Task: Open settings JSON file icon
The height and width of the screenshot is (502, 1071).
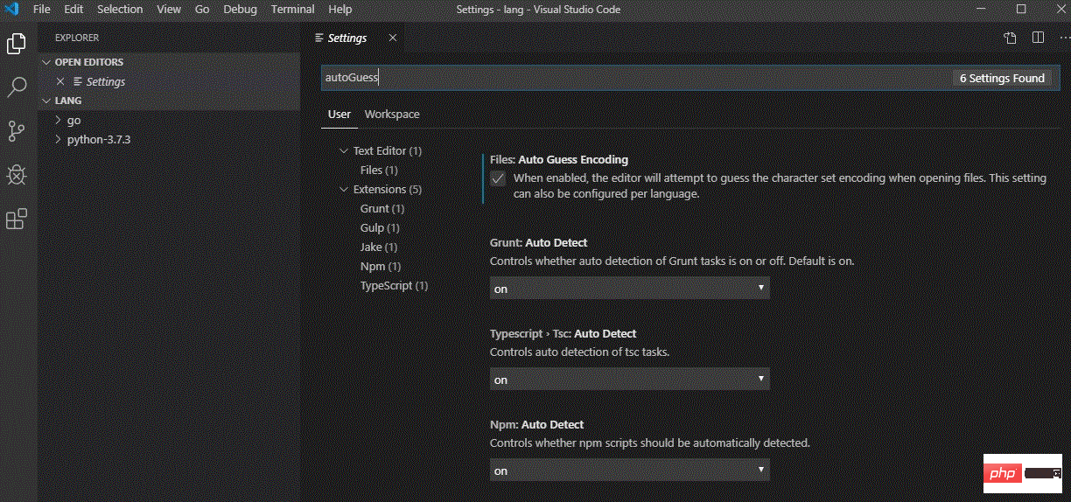Action: tap(1010, 38)
